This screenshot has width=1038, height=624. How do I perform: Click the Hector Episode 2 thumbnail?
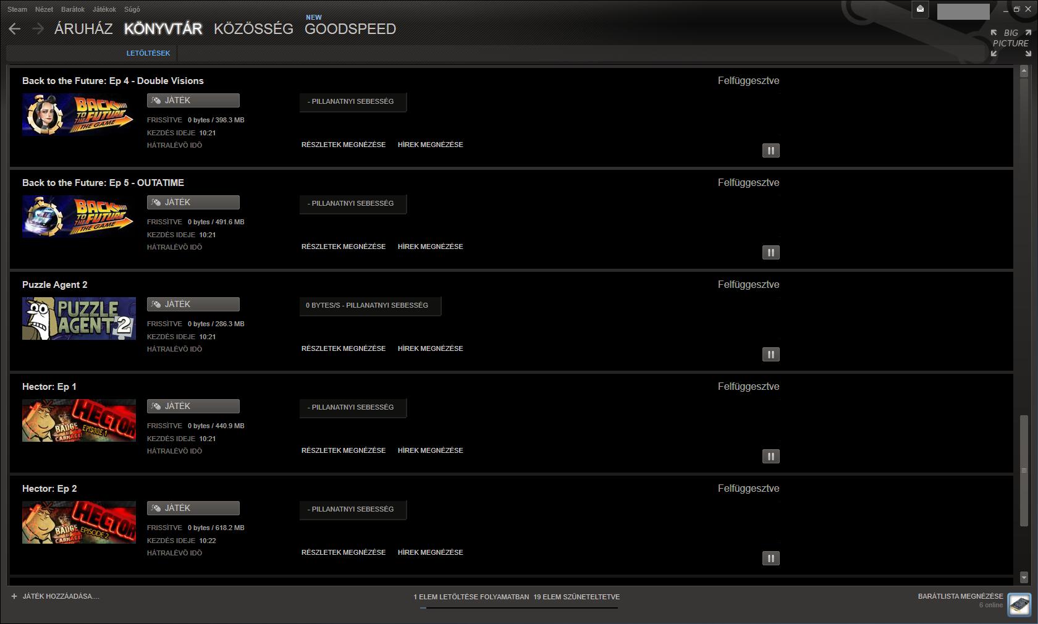pos(79,522)
